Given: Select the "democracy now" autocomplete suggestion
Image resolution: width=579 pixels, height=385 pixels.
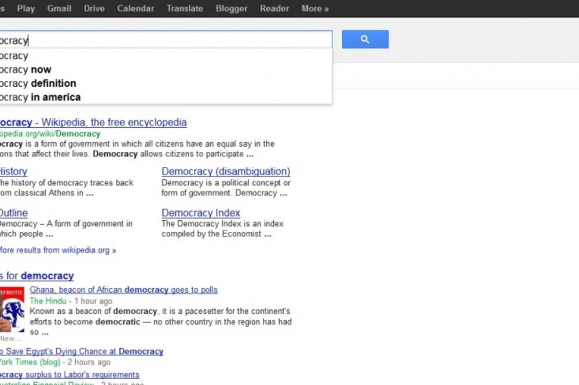Looking at the screenshot, I should coord(26,69).
